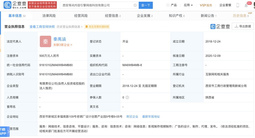Click the red 全国企业信用查询系统 banner
Screen dimensions: 255x138
(x=42, y=5)
